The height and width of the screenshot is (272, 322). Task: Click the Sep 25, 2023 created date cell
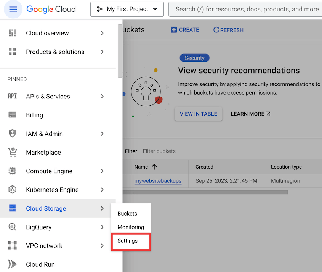226,181
